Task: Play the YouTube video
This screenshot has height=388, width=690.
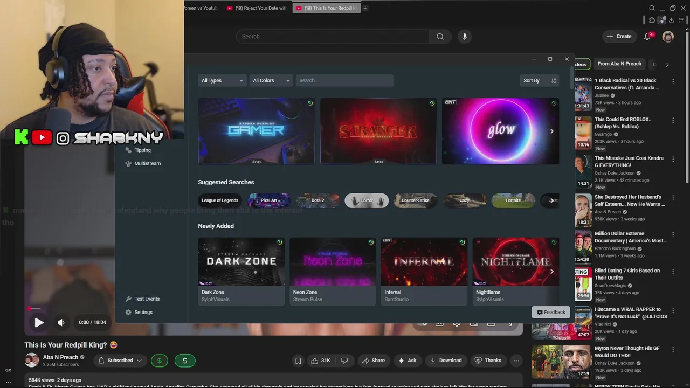Action: [39, 322]
